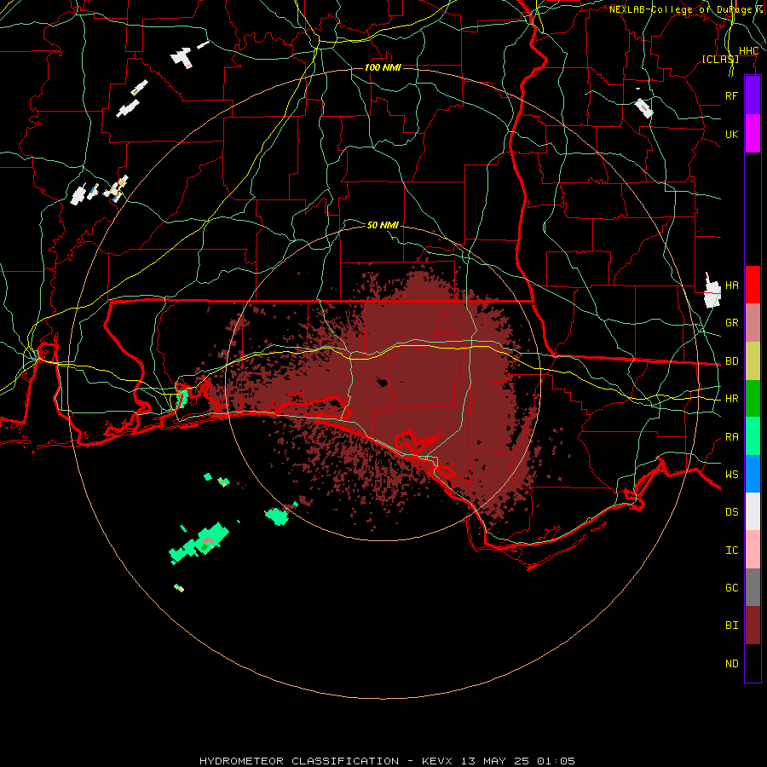Click the HA legend label text
The image size is (767, 767).
[x=731, y=285]
